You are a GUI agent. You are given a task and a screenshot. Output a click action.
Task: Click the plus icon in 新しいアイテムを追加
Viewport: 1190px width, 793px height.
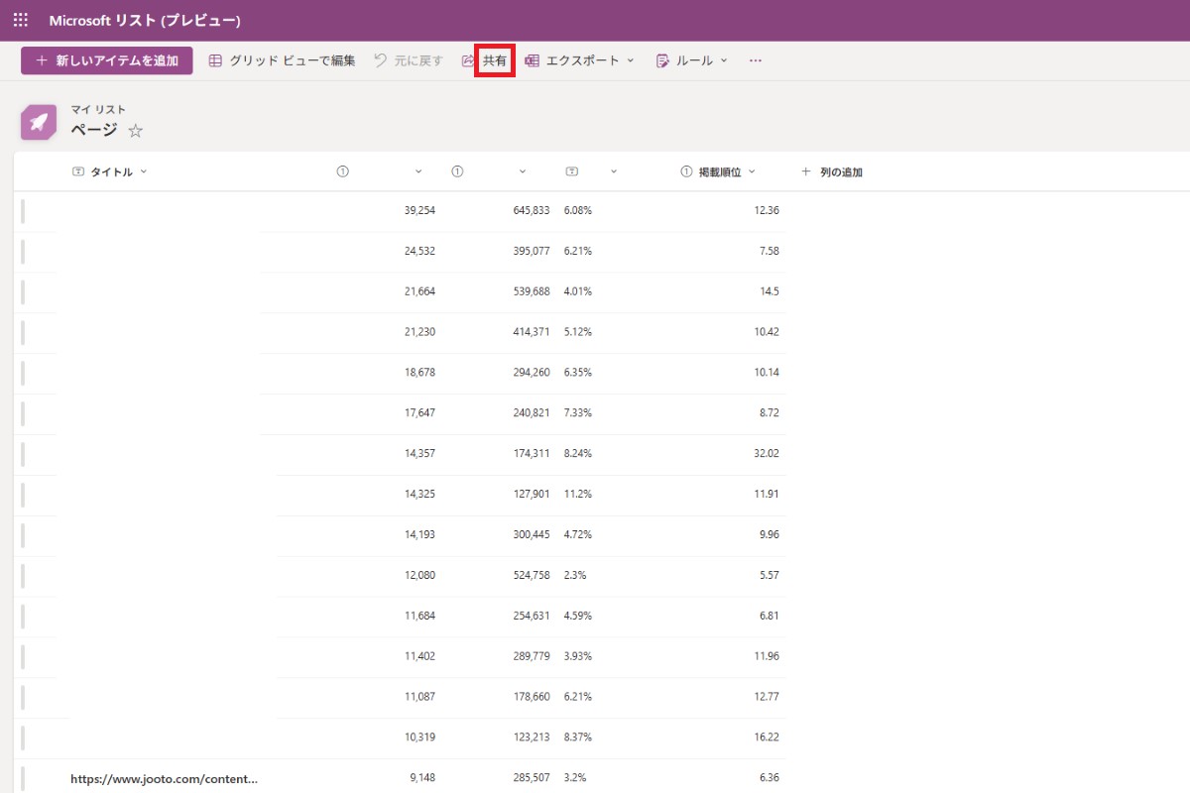click(x=42, y=60)
